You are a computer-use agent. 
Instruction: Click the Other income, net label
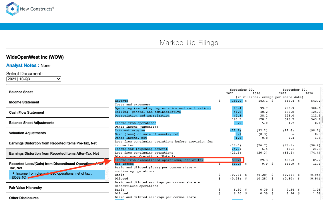pos(131,138)
